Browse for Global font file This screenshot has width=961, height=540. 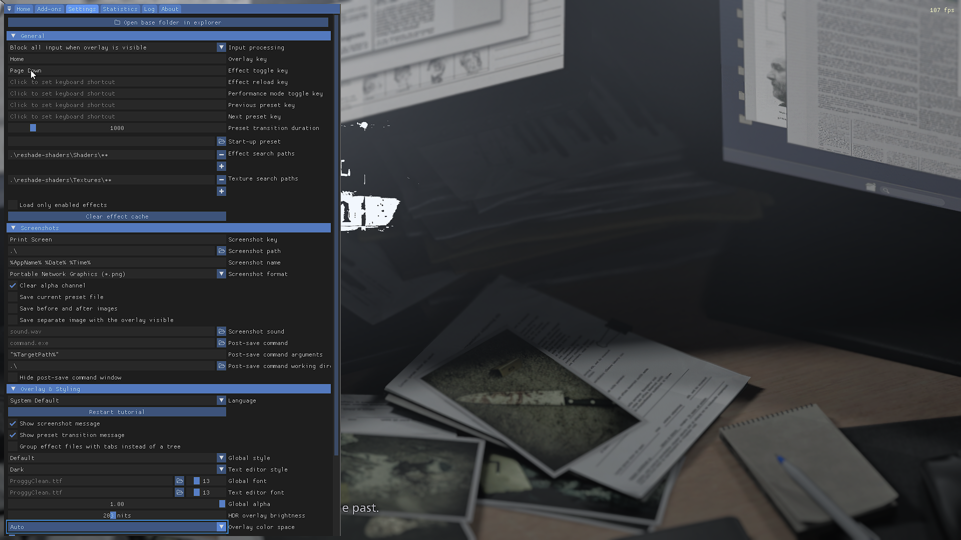[x=179, y=480]
